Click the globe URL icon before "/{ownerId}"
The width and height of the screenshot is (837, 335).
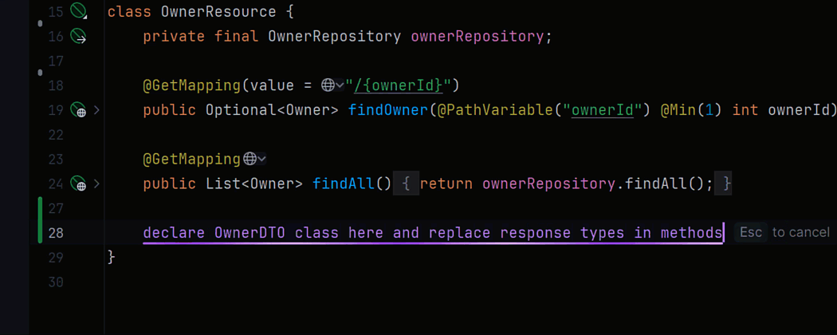click(328, 85)
